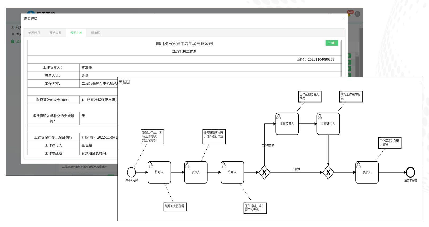Open the 开始表单 tab
Viewport: 429px width, 227px height.
tap(55, 33)
